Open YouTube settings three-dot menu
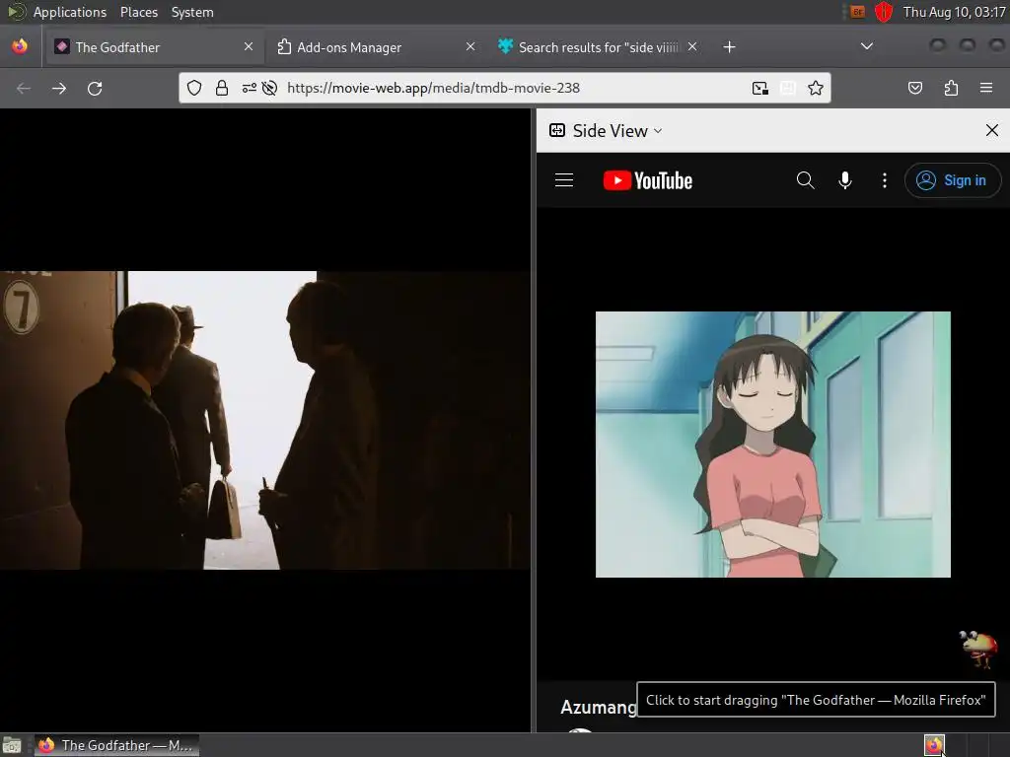 click(x=885, y=180)
